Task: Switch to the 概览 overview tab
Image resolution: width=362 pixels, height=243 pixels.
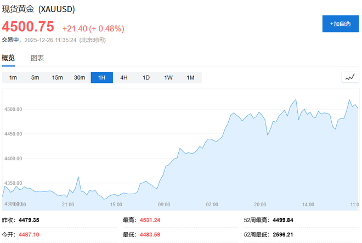Action: coord(8,58)
